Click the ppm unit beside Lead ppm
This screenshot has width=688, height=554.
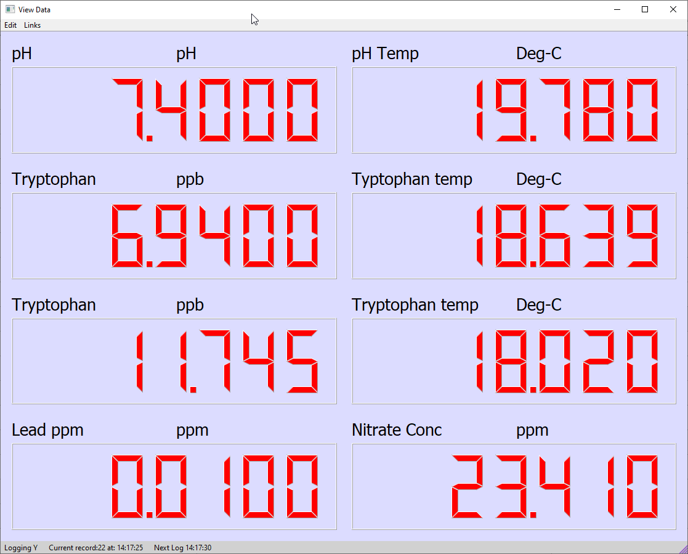pos(192,430)
